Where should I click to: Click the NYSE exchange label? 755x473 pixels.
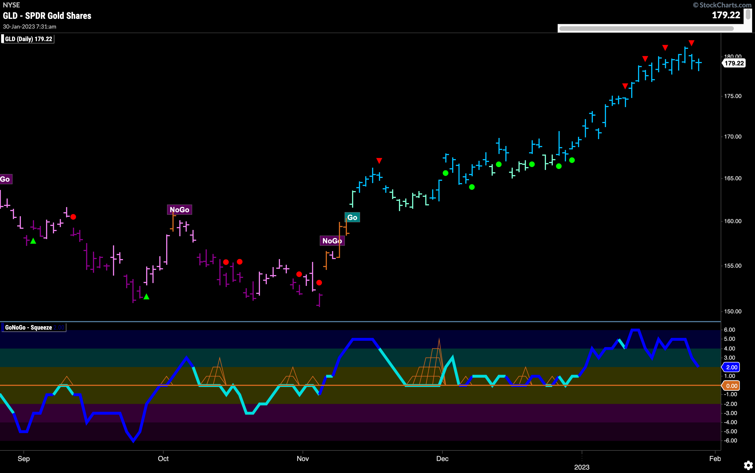[x=11, y=5]
